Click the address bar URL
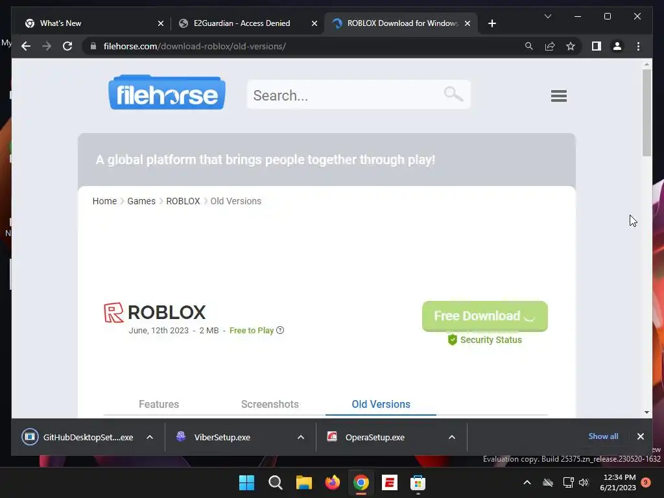The image size is (664, 498). point(195,46)
